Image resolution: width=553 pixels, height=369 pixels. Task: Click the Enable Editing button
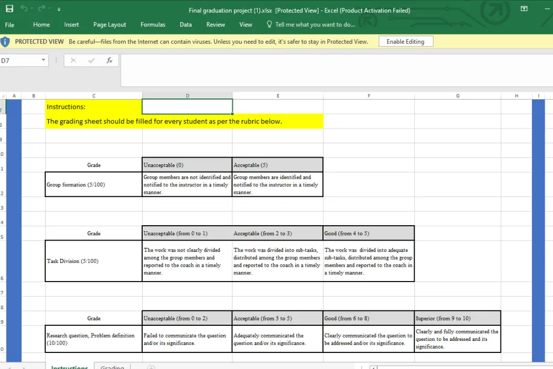[405, 41]
